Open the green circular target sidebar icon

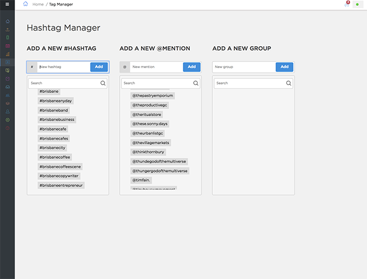[7, 120]
